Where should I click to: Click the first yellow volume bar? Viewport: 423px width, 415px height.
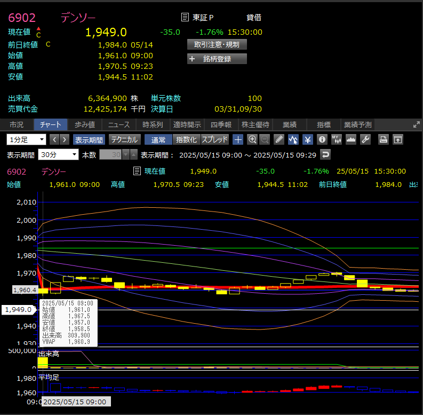point(43,362)
